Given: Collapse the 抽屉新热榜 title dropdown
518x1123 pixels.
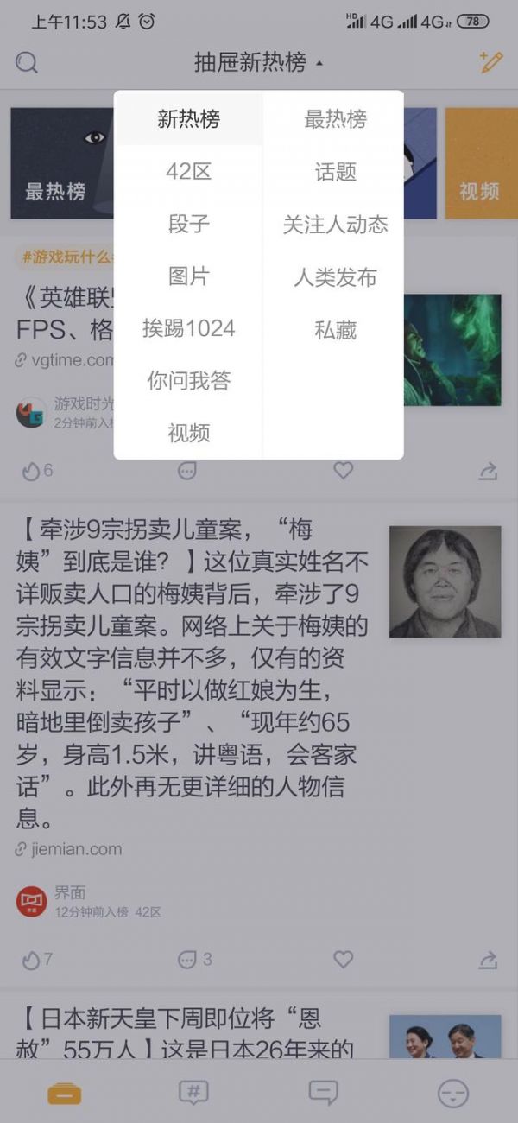Looking at the screenshot, I should [x=259, y=62].
